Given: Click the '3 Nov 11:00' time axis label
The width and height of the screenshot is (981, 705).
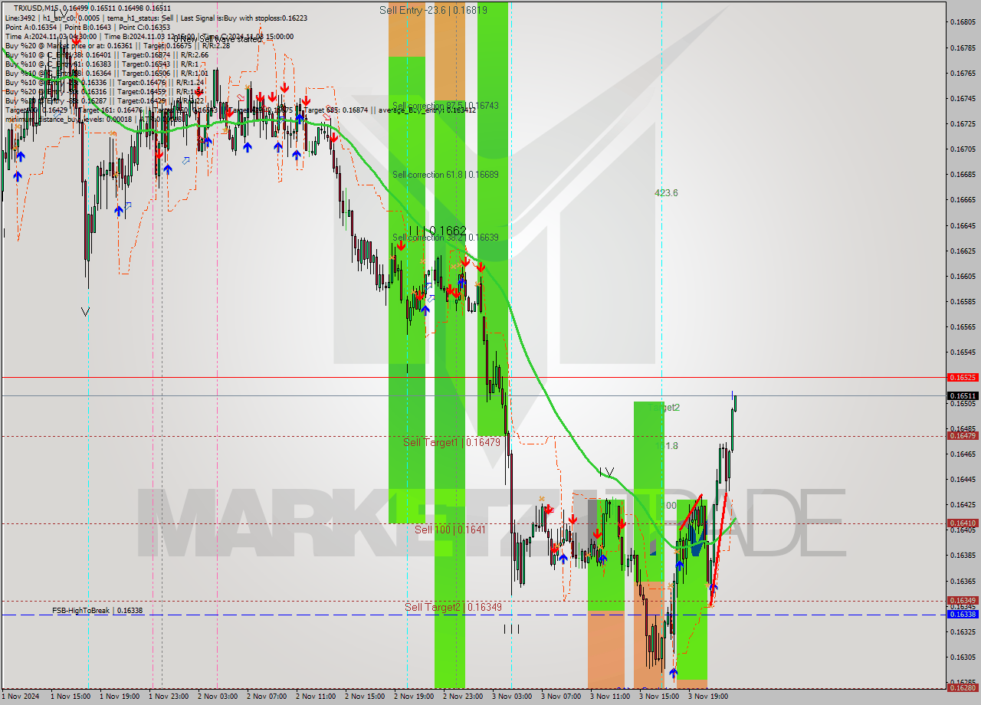Looking at the screenshot, I should click(x=610, y=697).
